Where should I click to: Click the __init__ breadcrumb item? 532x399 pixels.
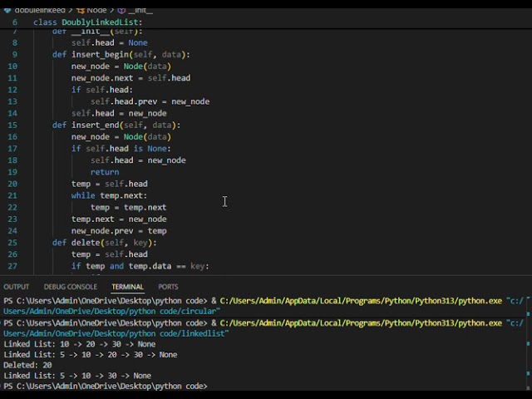tap(140, 10)
